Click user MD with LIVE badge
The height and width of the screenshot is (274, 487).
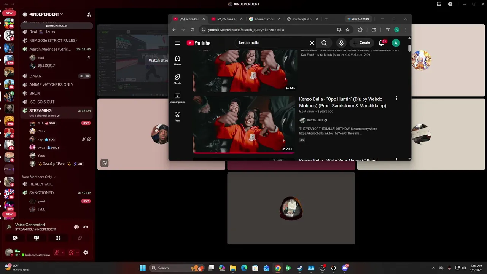(x=61, y=123)
